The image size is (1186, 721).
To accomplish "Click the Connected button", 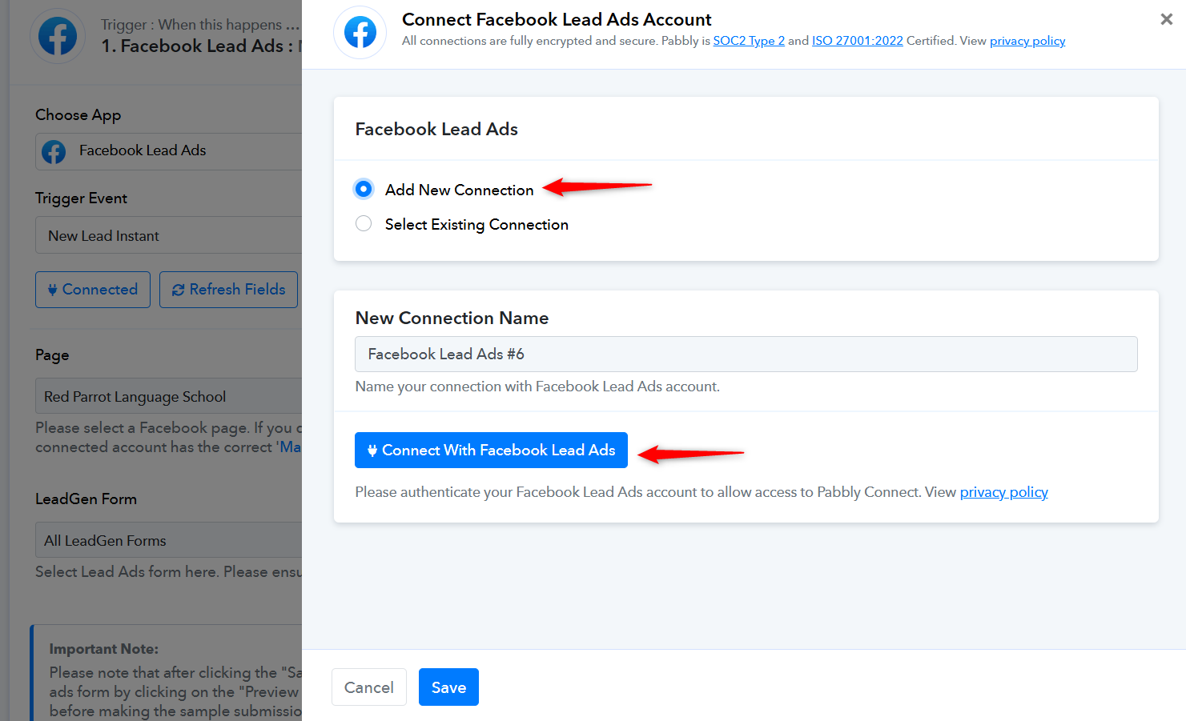I will [93, 290].
